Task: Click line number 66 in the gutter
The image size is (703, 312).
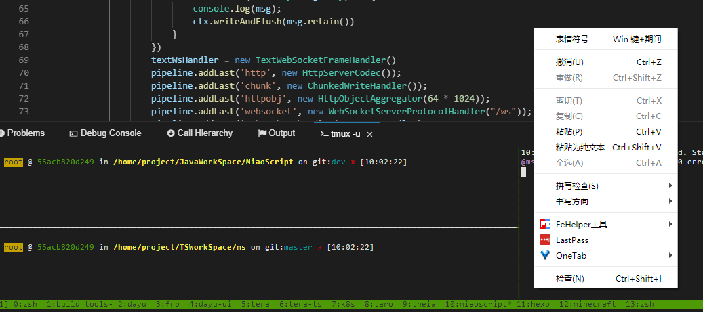Action: [24, 21]
